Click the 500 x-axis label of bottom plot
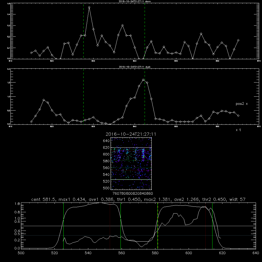 pyautogui.click(x=21, y=253)
